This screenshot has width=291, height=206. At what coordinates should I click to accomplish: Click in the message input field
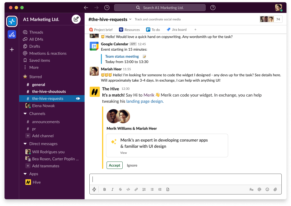[185, 179]
